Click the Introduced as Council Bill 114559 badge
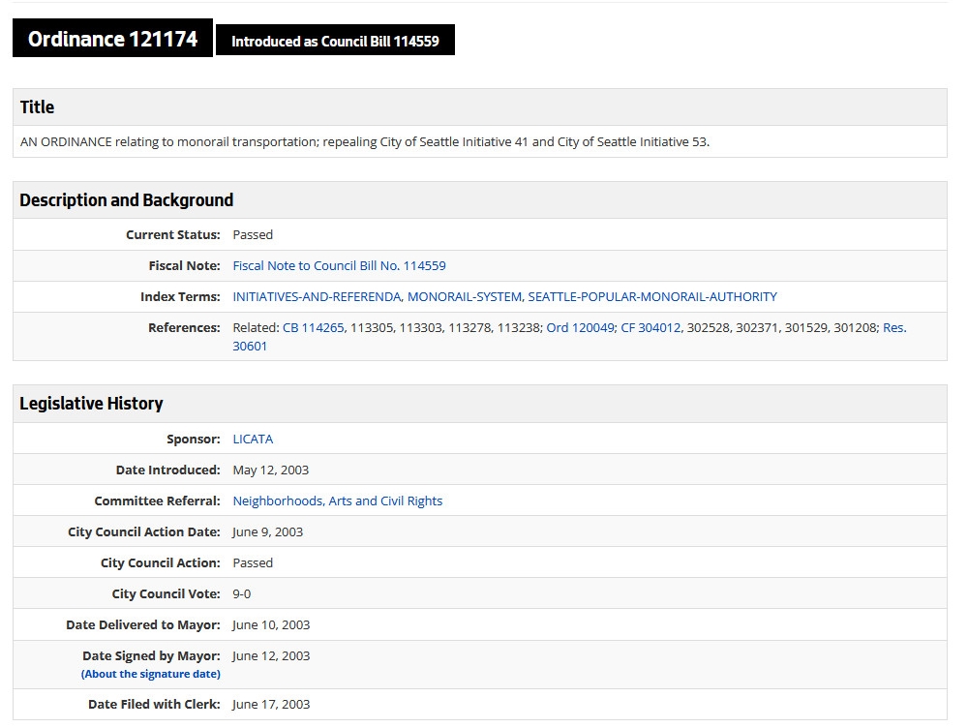This screenshot has width=968, height=728. point(335,41)
